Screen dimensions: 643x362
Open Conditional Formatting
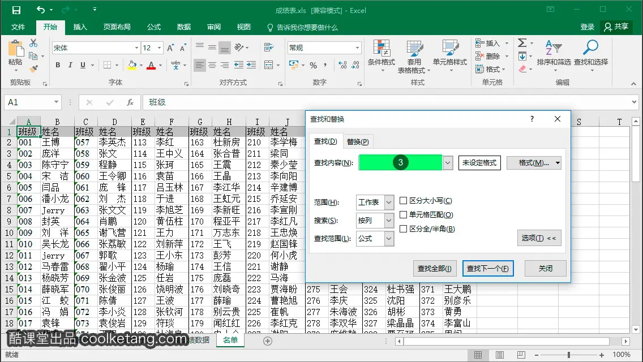pos(381,55)
